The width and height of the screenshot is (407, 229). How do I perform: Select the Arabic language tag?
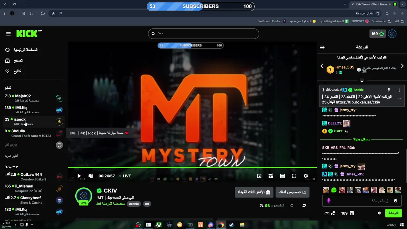click(x=134, y=204)
